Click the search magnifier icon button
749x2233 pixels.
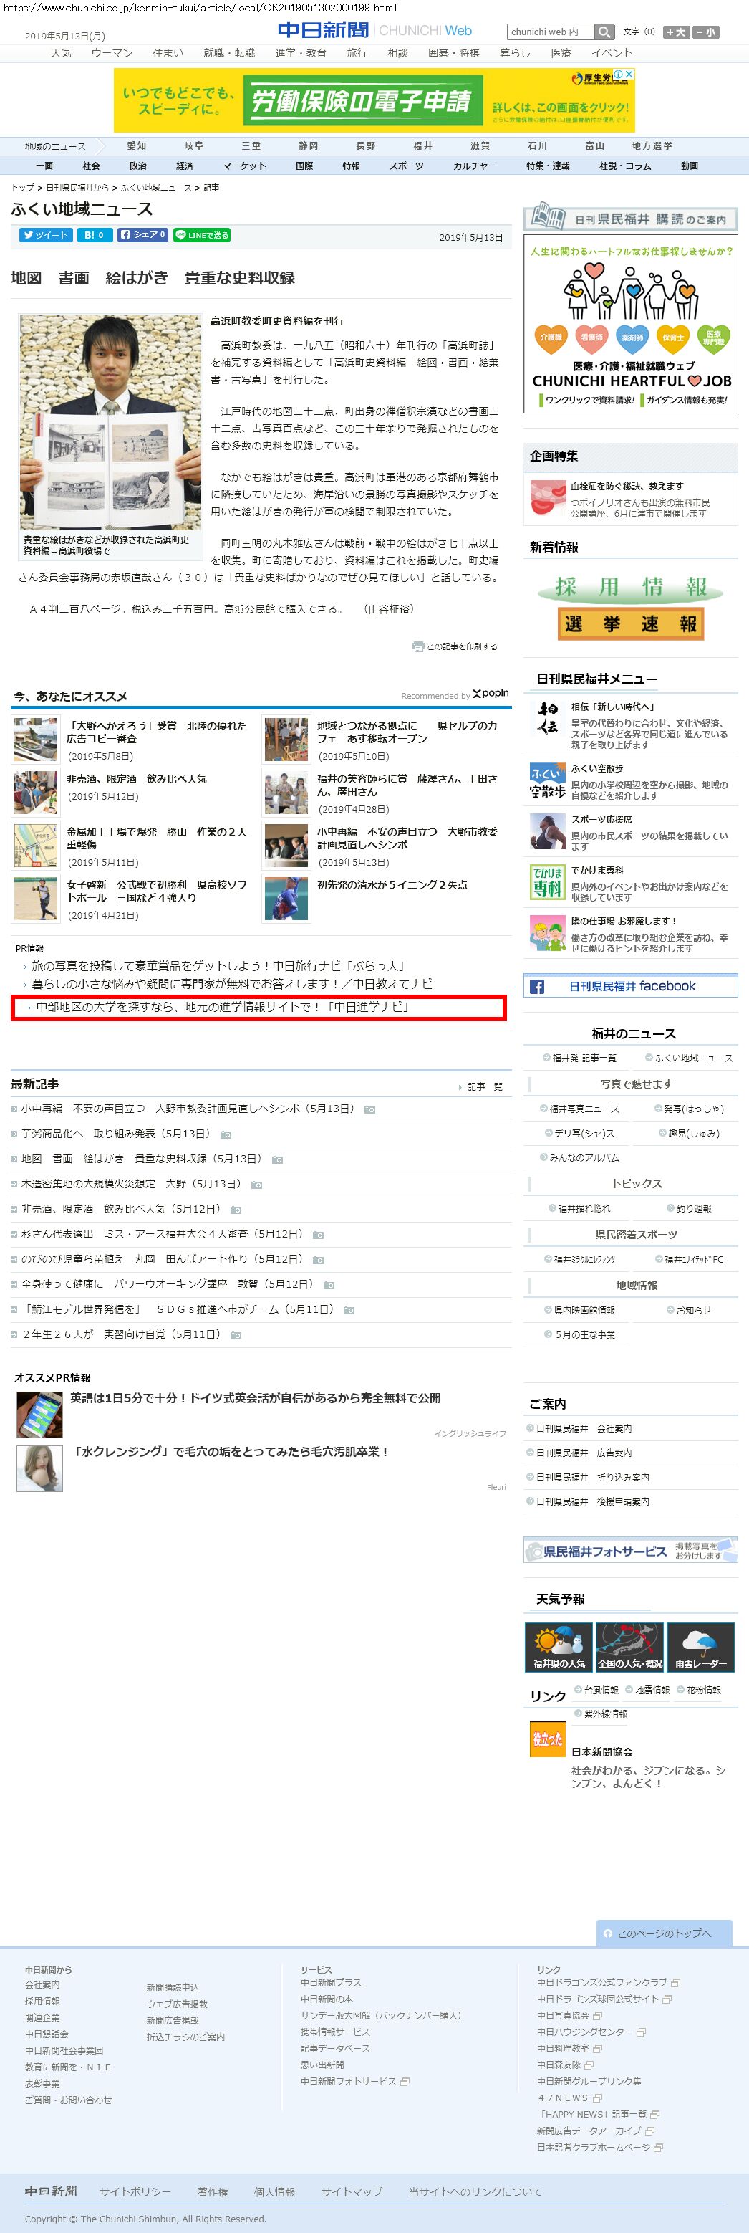coord(604,32)
